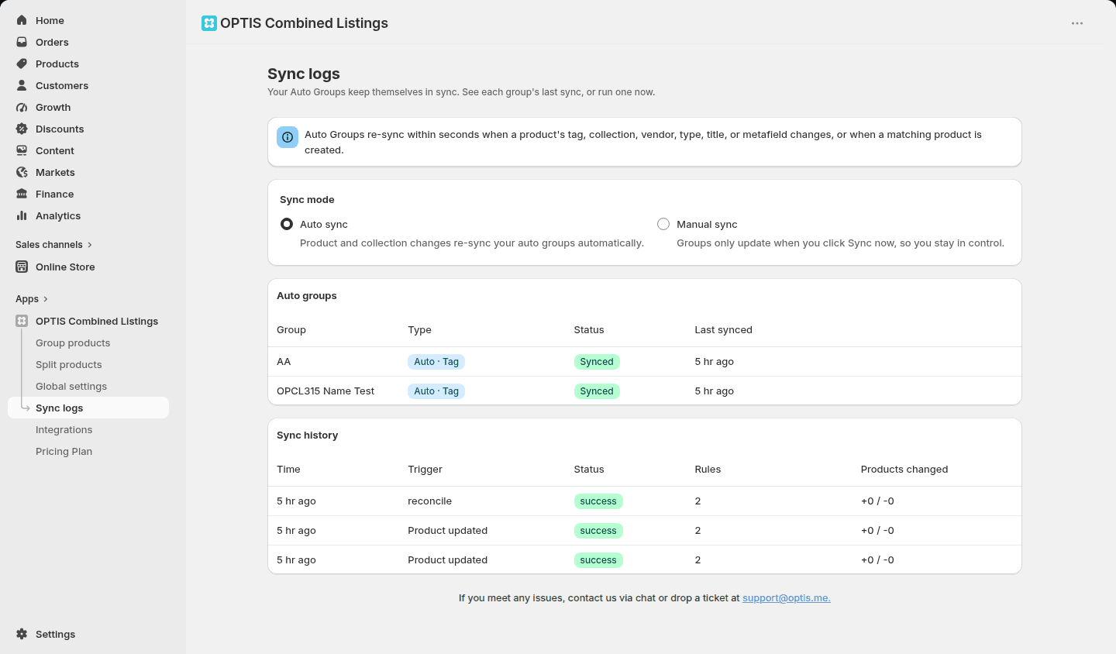Open Products in the sidebar
Screen dimensions: 1116x654
57,64
